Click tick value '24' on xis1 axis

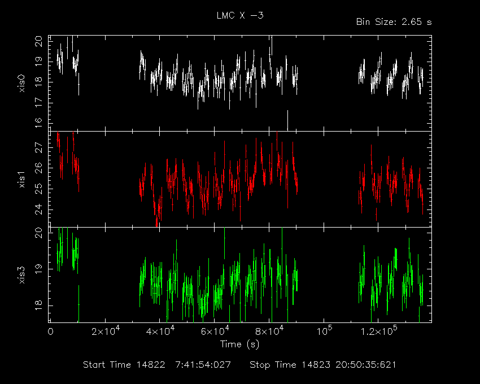coord(38,210)
